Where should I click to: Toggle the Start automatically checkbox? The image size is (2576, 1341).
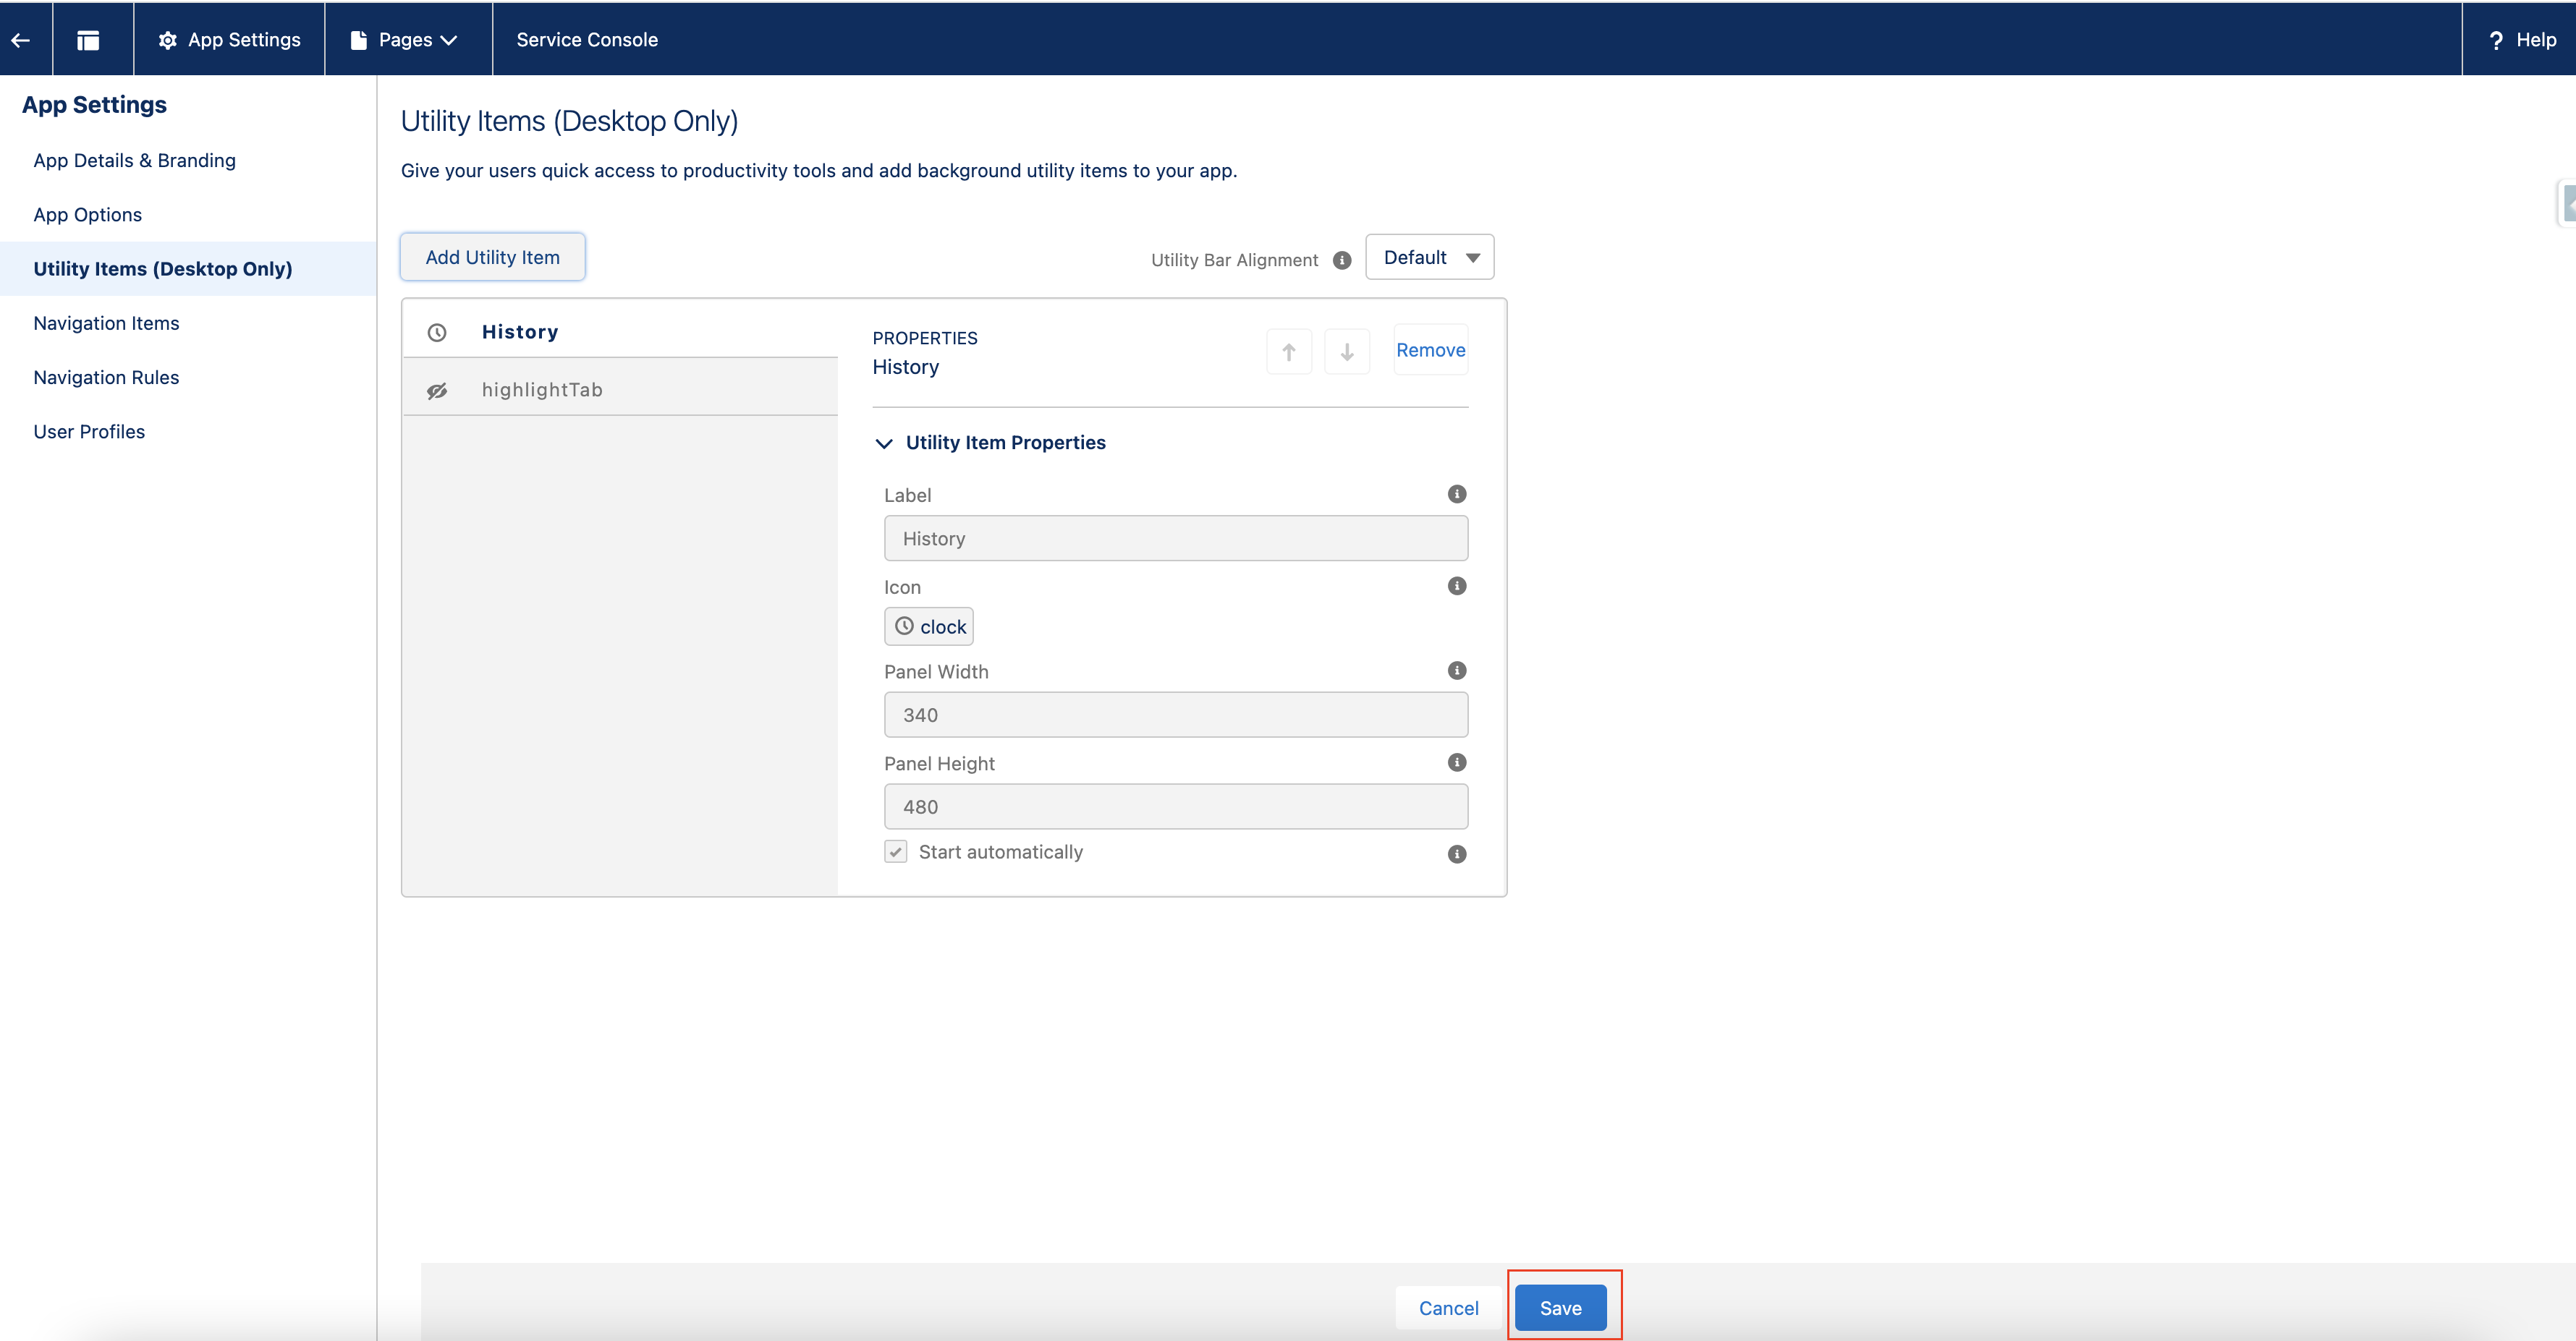[x=895, y=852]
